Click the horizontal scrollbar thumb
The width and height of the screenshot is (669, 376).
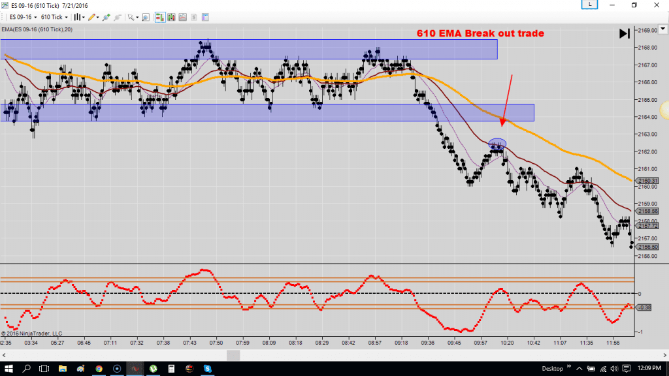[233, 355]
